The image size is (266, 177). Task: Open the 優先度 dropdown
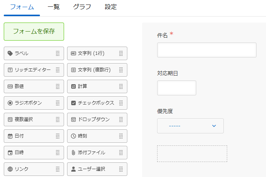[190, 126]
